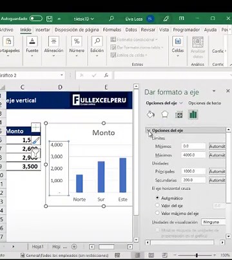Open the Ayuda tab

[210, 30]
